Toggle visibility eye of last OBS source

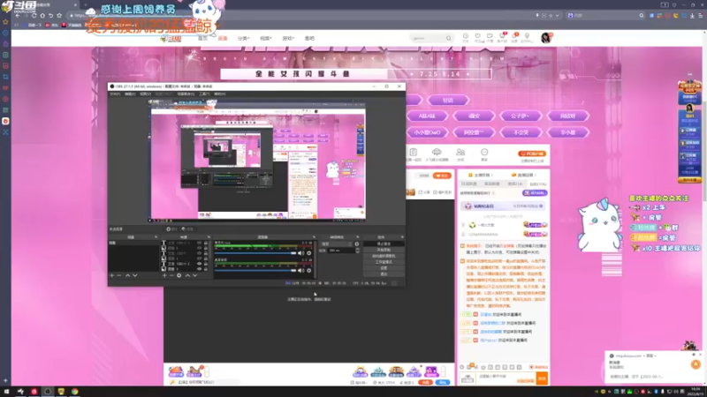pyautogui.click(x=200, y=269)
